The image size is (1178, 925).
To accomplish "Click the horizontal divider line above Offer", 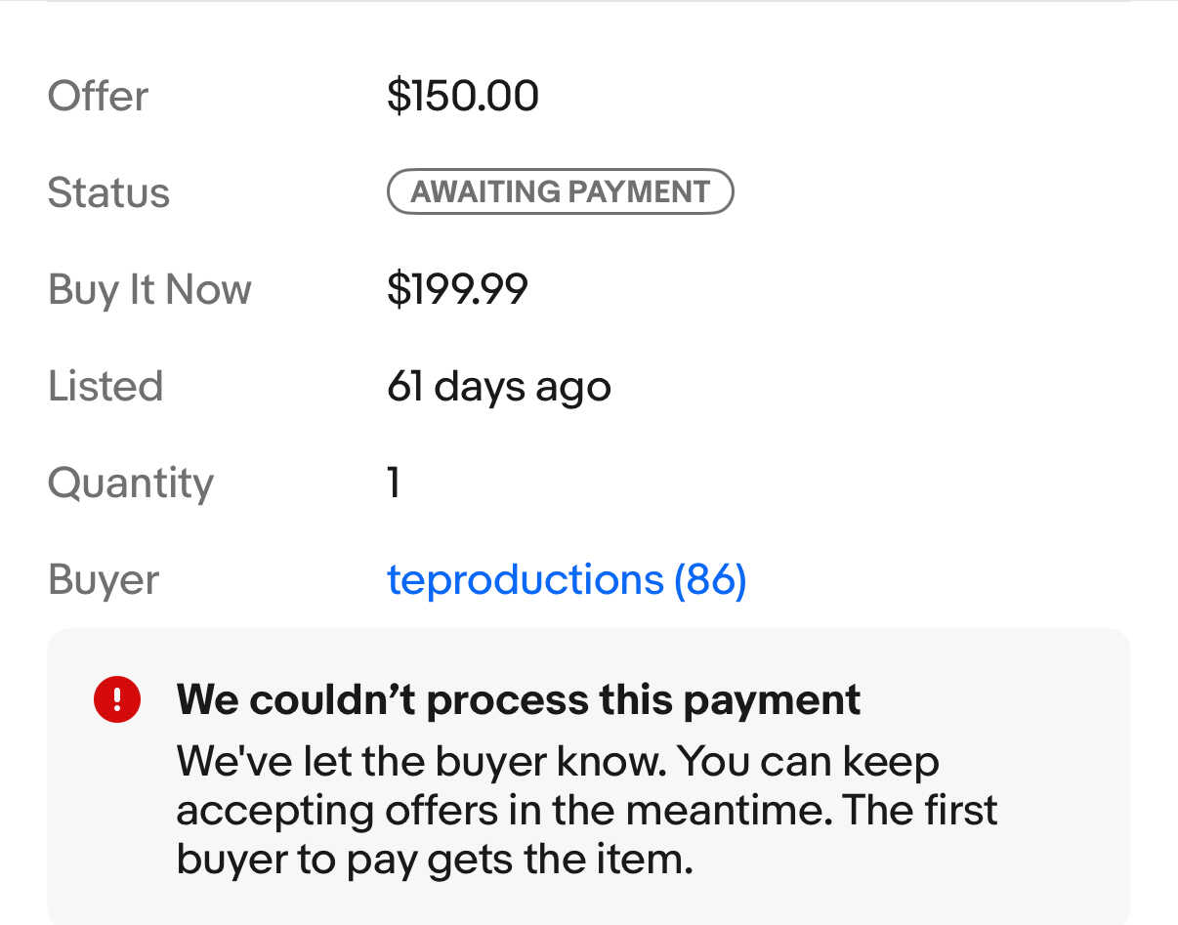I will pos(588,2).
